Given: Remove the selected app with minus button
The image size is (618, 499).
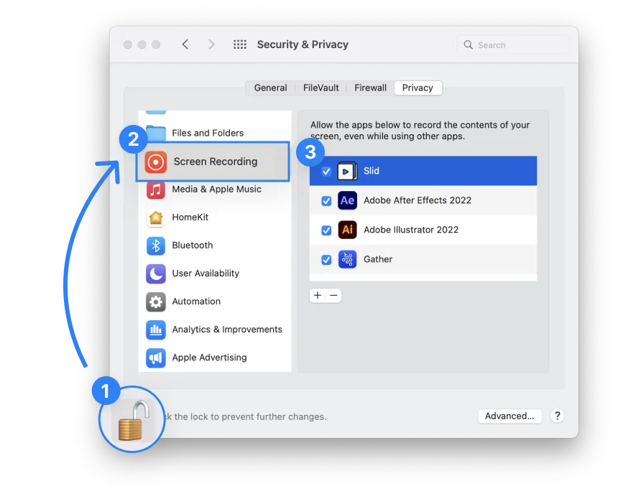Looking at the screenshot, I should click(334, 295).
